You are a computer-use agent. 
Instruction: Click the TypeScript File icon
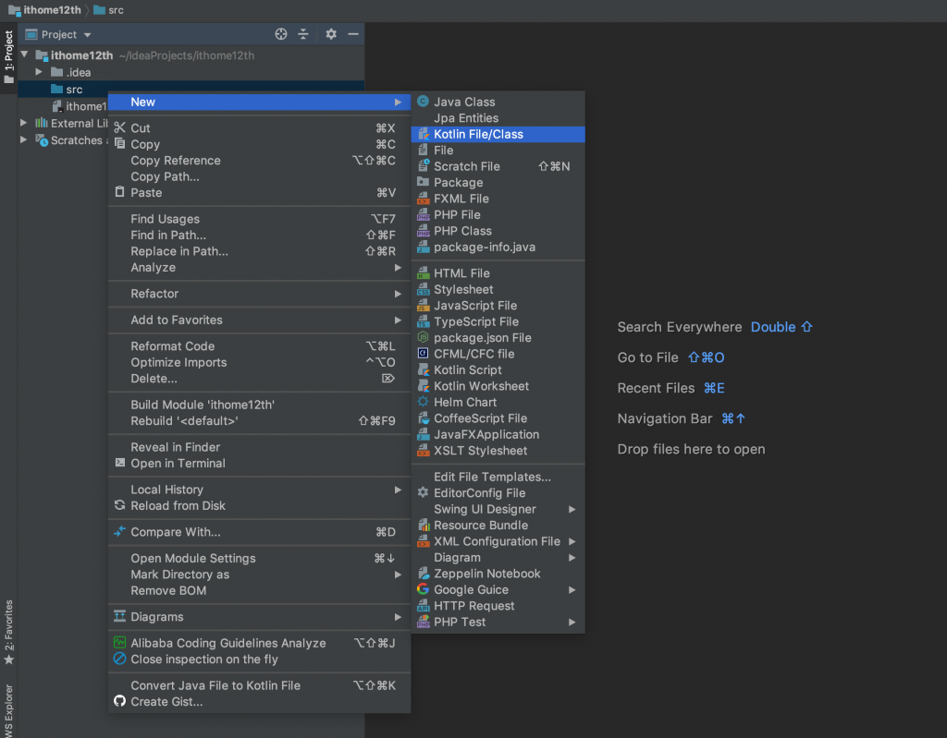[x=424, y=321]
